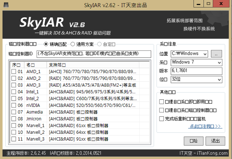Select the Intel_2 name cell
Screen dimensions: 232x159
(x=32, y=98)
